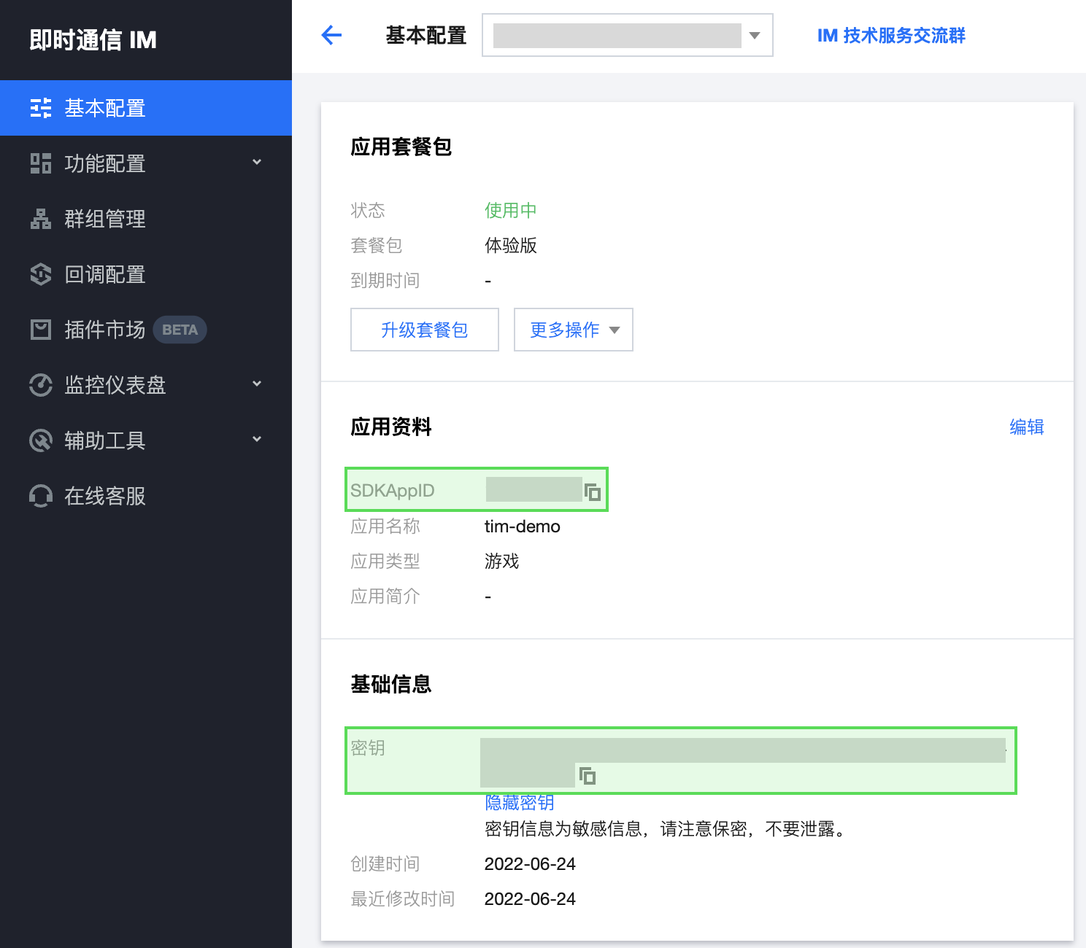Open the application selector dropdown
Viewport: 1086px width, 948px height.
(754, 35)
